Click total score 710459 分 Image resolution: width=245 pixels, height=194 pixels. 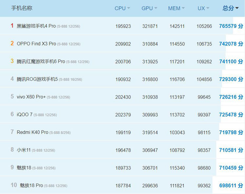(x=231, y=168)
